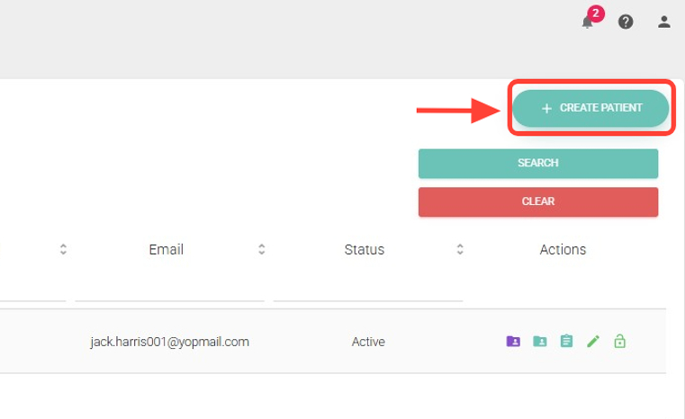Click the Status column header text
The height and width of the screenshot is (419, 685).
(364, 249)
